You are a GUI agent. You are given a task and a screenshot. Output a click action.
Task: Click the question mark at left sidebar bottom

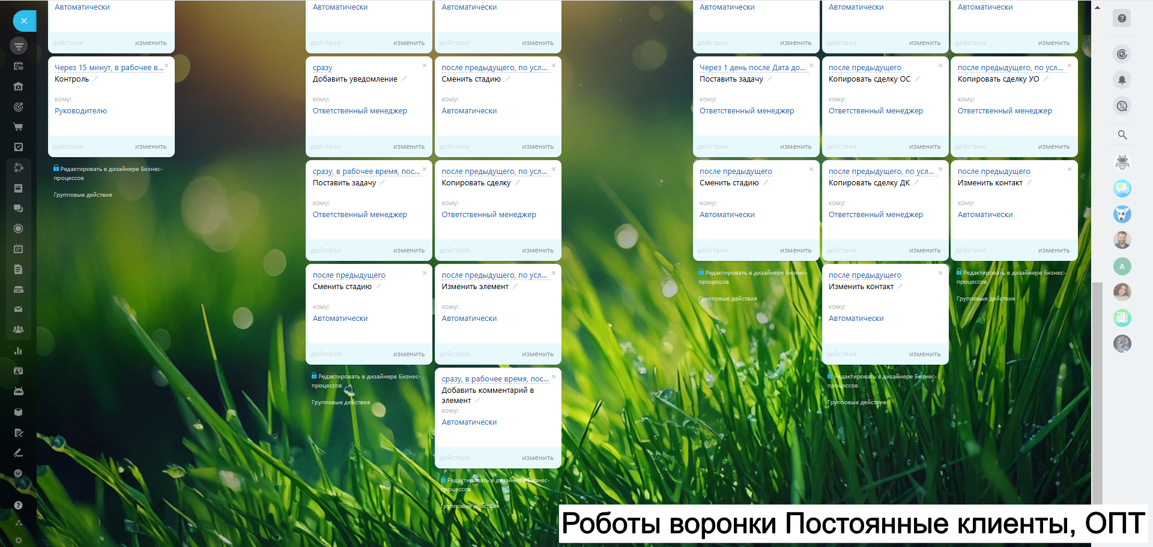(18, 505)
